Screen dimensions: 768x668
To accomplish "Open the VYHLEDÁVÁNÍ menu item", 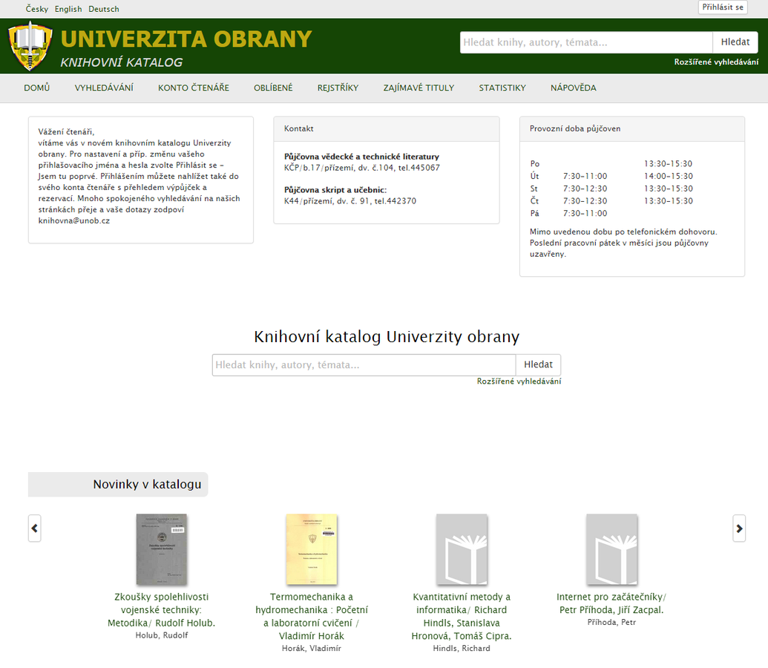I will click(104, 88).
